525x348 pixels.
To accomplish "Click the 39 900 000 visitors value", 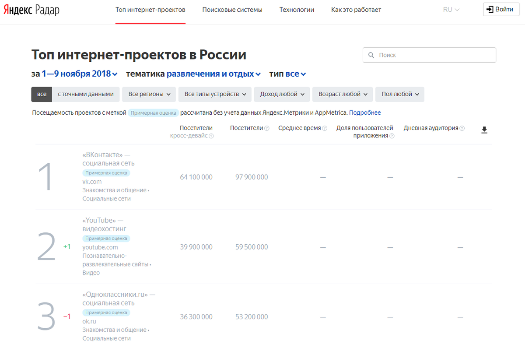I will [196, 247].
